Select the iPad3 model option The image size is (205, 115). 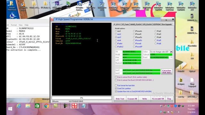coord(156,34)
